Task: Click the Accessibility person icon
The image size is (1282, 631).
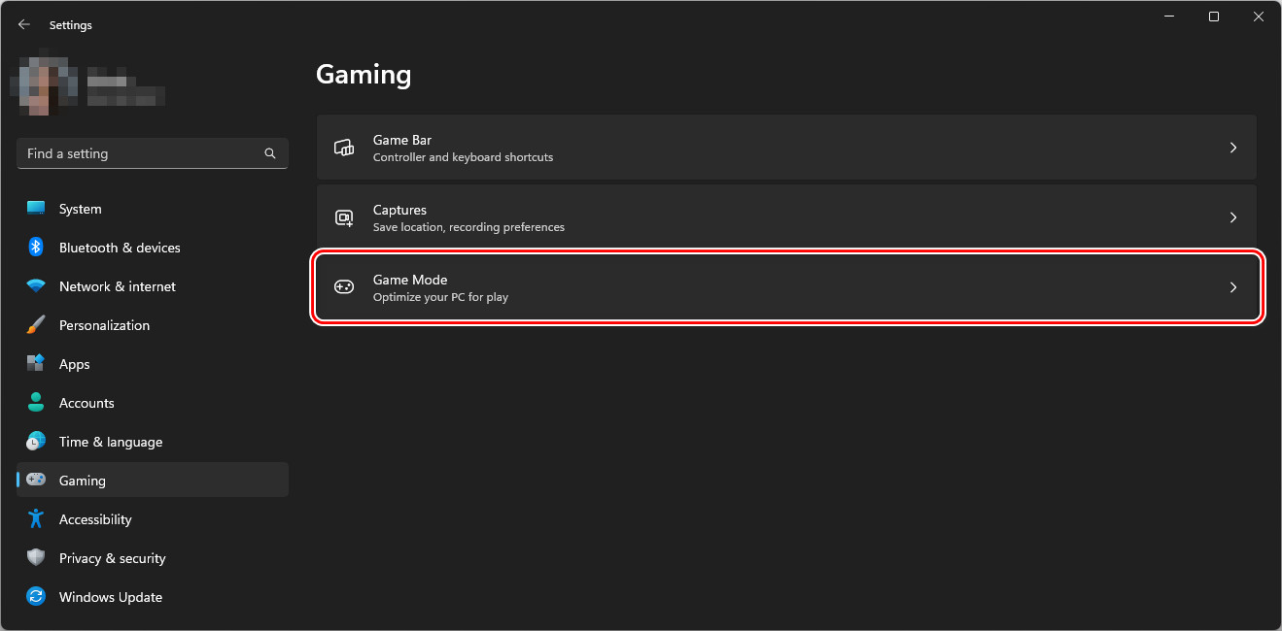Action: click(x=36, y=519)
